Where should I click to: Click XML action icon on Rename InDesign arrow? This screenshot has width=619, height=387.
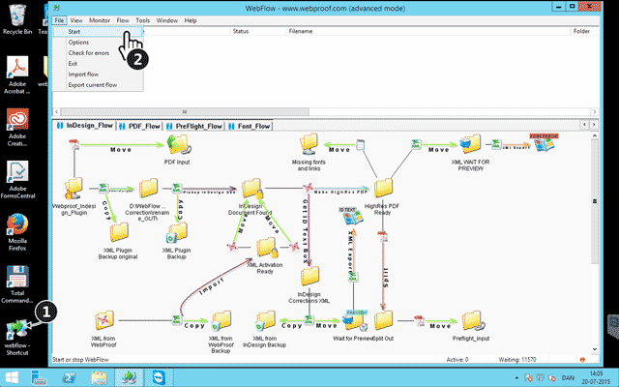[103, 188]
